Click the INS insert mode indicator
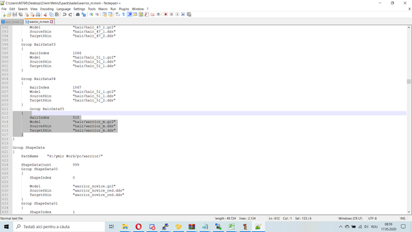Viewport: 412px width, 232px height. click(402, 218)
